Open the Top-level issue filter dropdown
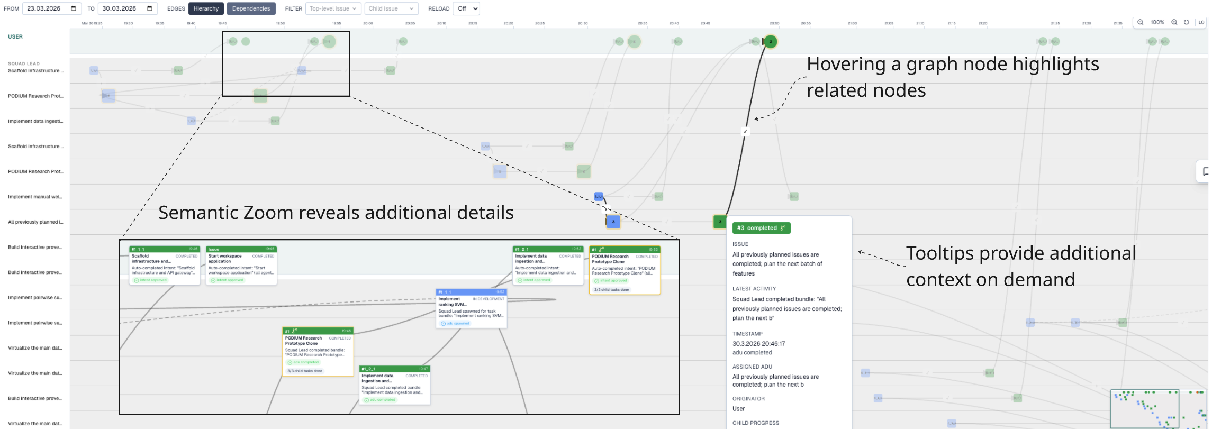The image size is (1212, 430). pos(333,8)
